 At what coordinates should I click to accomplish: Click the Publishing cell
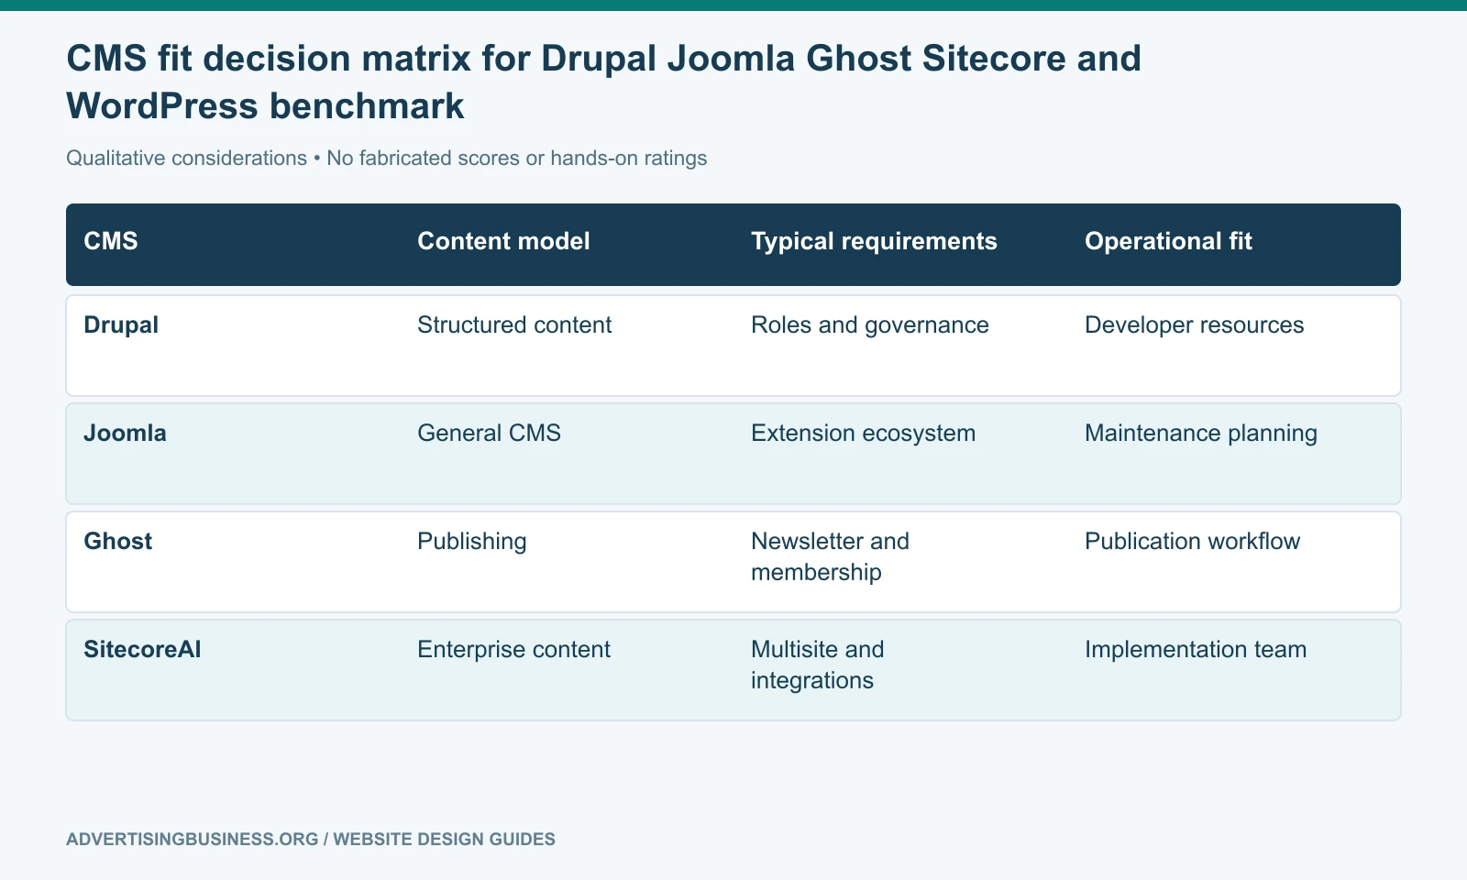(x=471, y=542)
